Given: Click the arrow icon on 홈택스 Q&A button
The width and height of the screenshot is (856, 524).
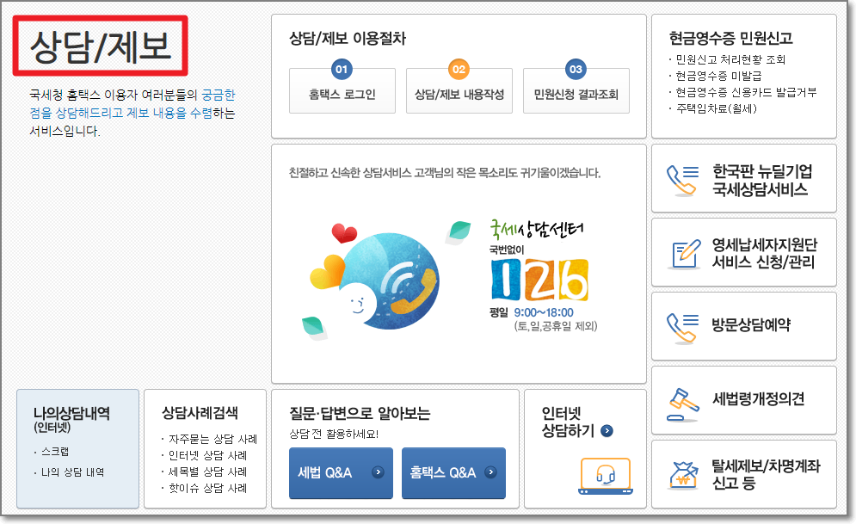Looking at the screenshot, I should point(490,472).
